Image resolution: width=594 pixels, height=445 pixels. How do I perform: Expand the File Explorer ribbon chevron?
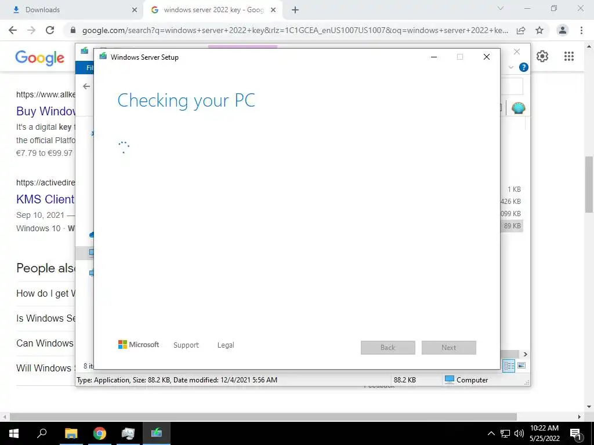click(510, 67)
